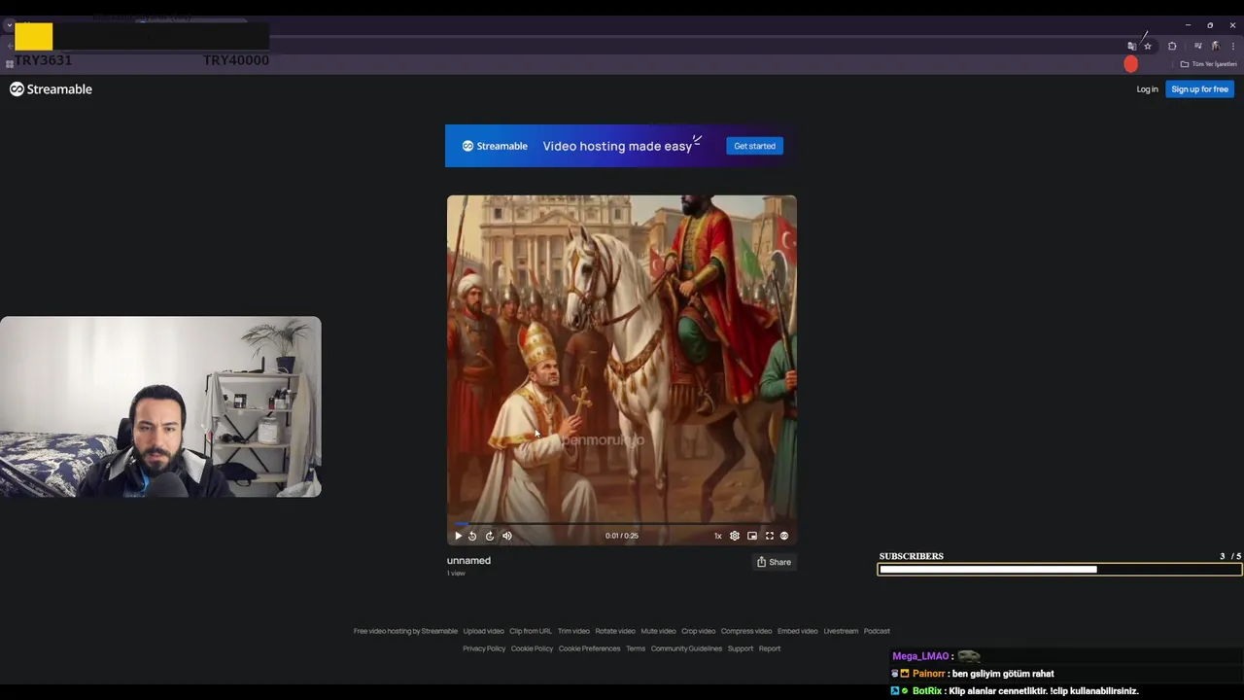Open the Terms link
Viewport: 1244px width, 700px height.
(x=636, y=648)
